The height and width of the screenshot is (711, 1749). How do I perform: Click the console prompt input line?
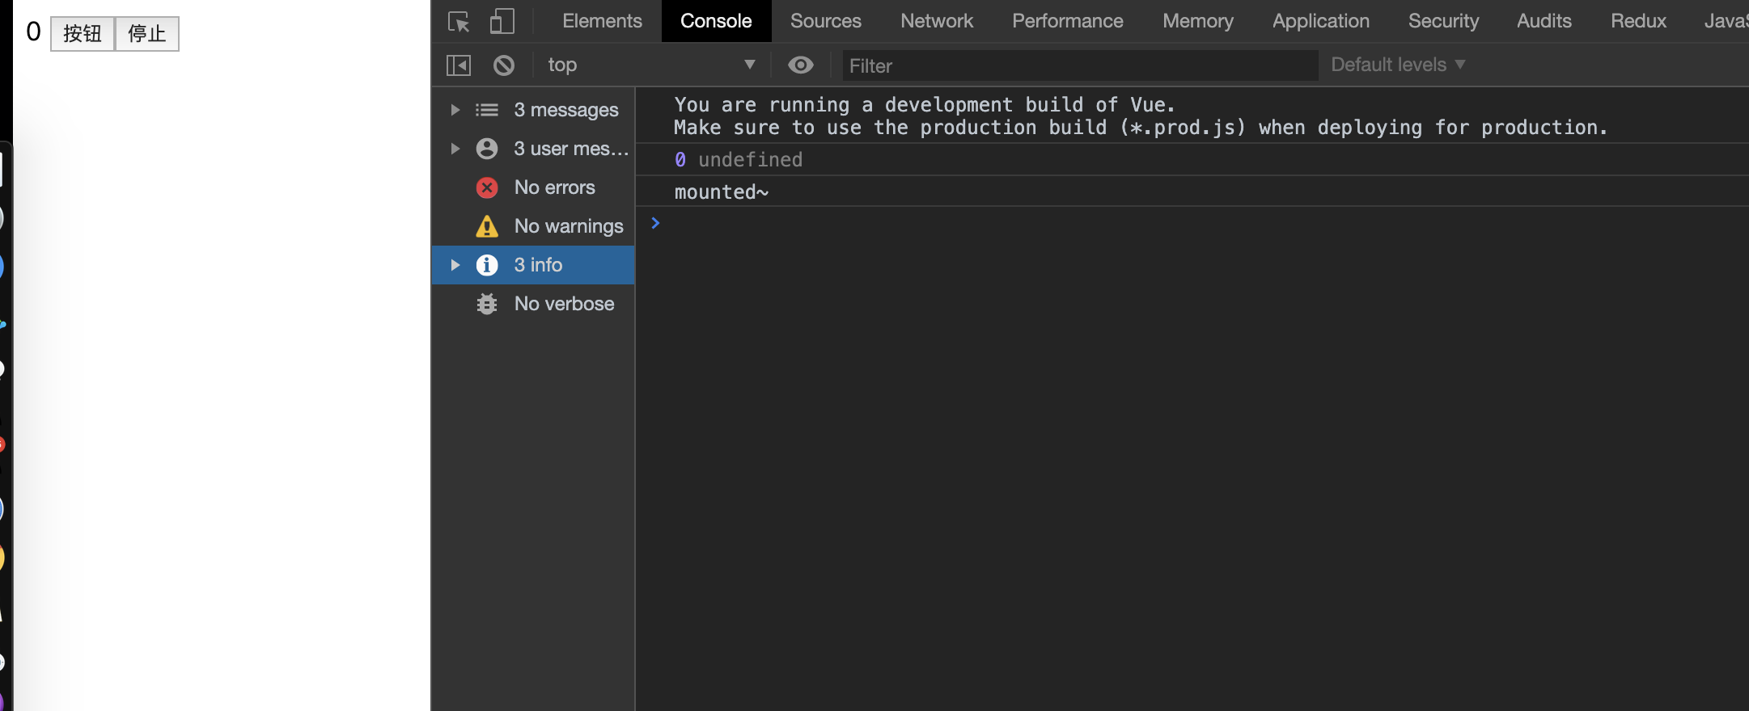click(x=1133, y=224)
